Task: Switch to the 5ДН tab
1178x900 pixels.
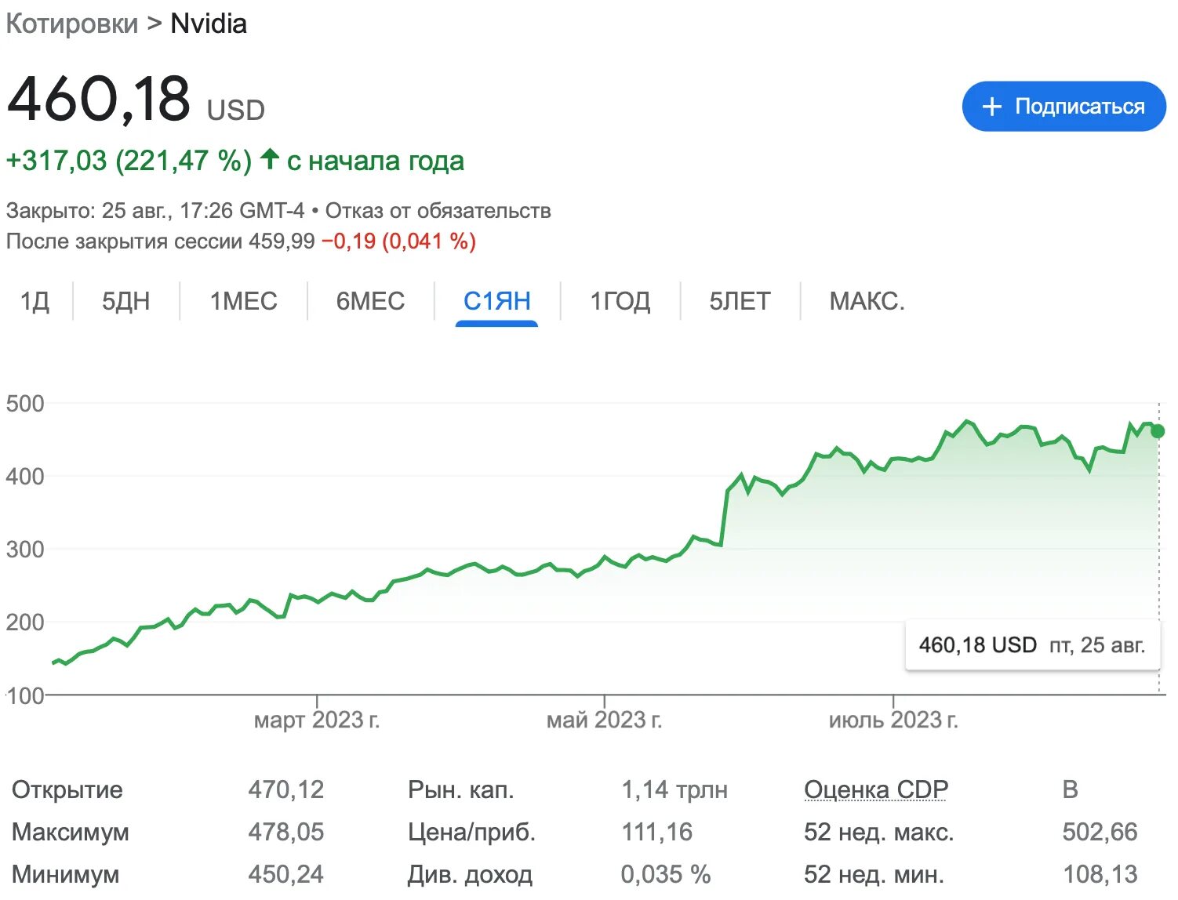Action: (126, 301)
